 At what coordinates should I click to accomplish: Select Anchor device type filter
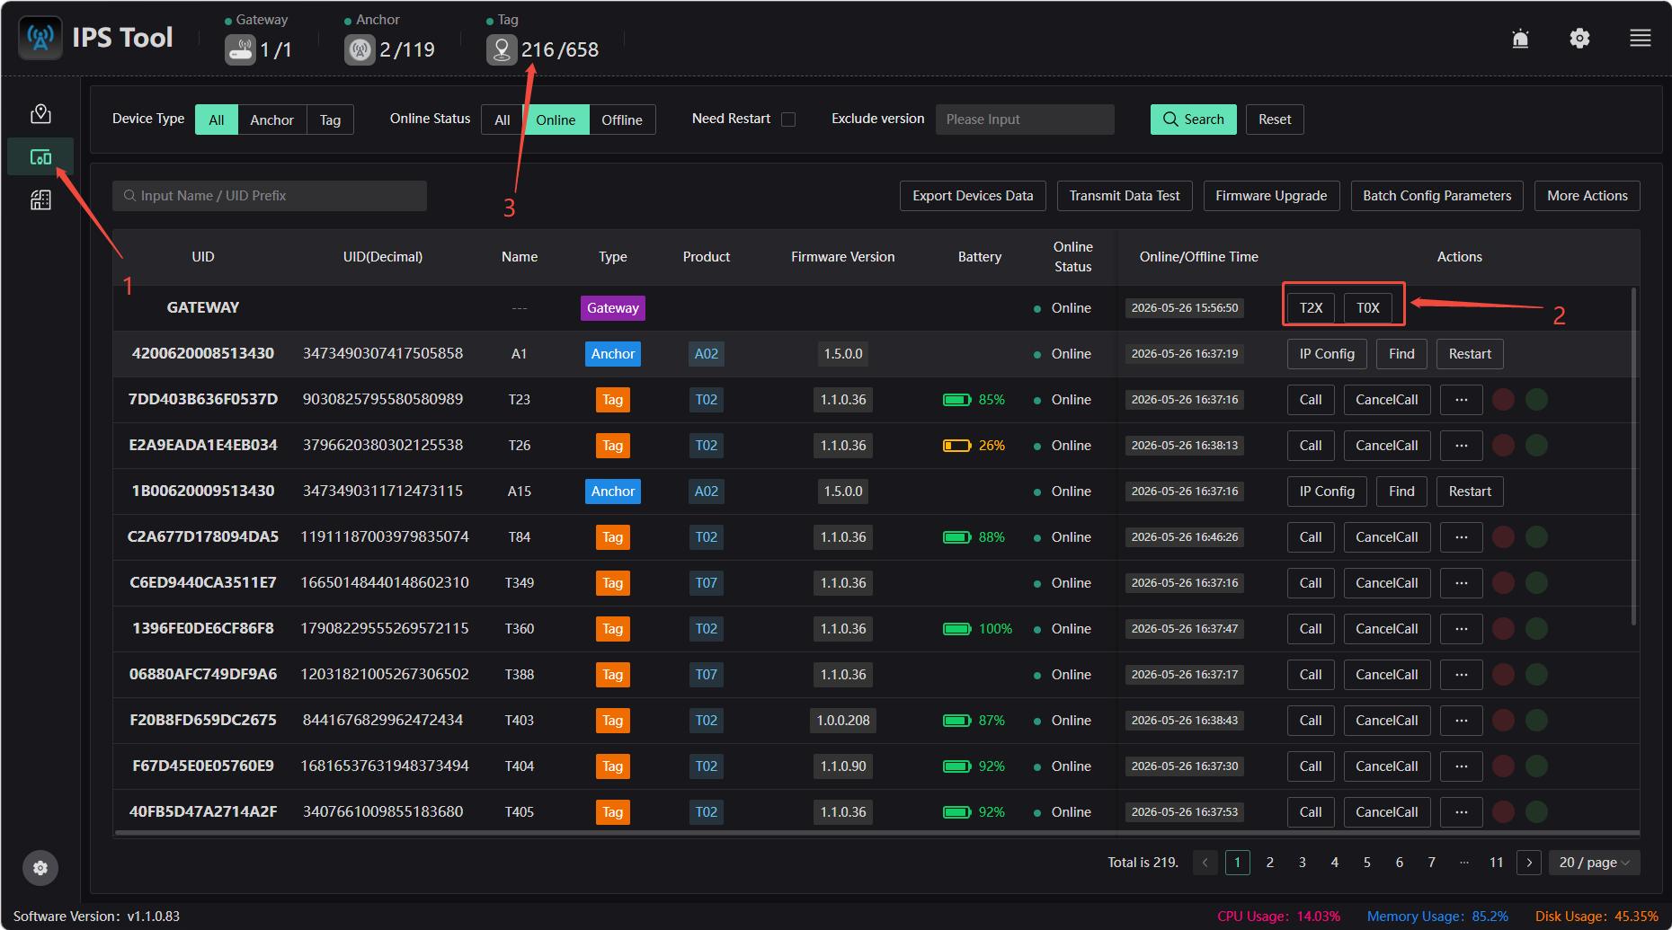pyautogui.click(x=271, y=120)
